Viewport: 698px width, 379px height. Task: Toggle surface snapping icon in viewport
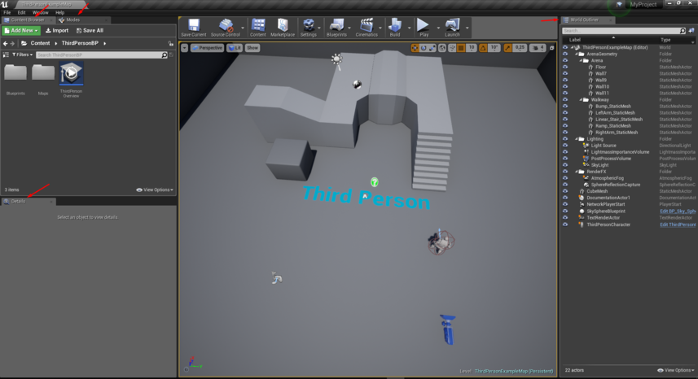(452, 48)
